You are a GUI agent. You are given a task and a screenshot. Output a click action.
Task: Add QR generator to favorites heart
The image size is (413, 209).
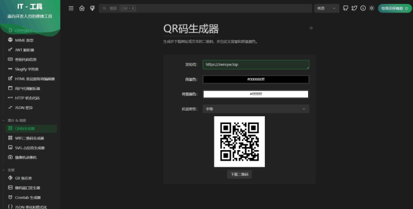point(311,28)
